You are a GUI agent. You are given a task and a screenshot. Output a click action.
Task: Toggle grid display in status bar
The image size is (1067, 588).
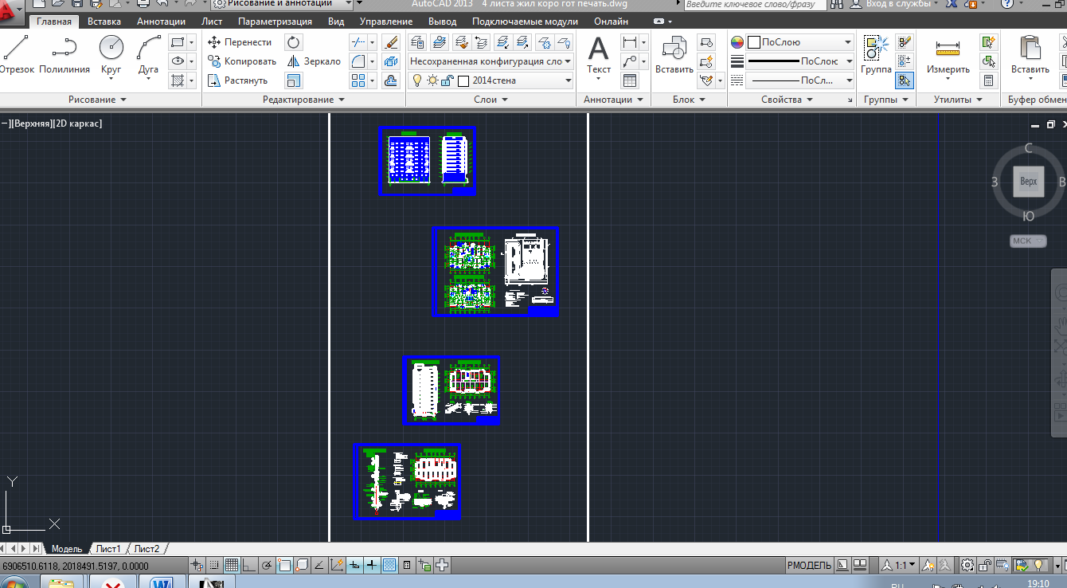point(232,565)
